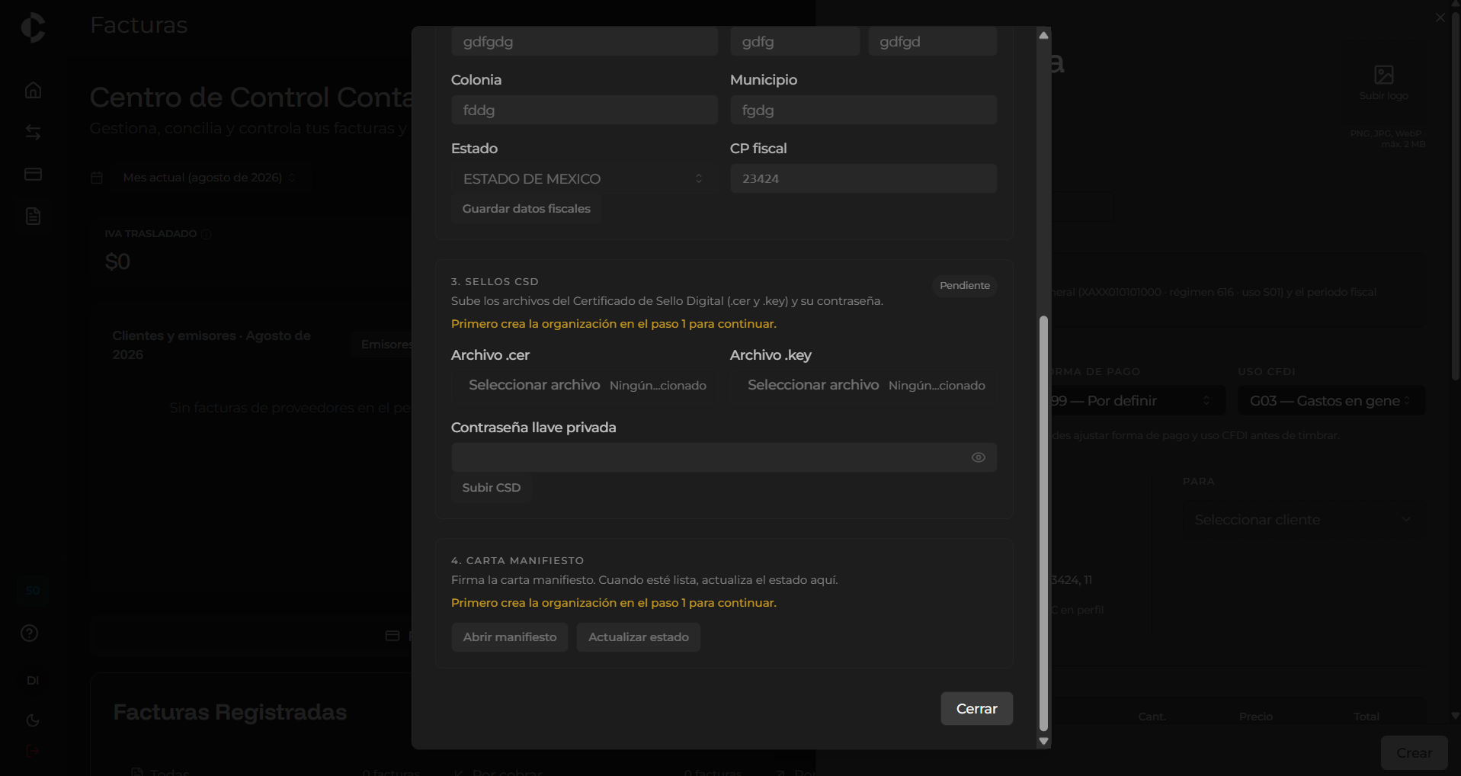The image size is (1461, 776).
Task: Click the modal scrollbar down arrow
Action: 1044,741
